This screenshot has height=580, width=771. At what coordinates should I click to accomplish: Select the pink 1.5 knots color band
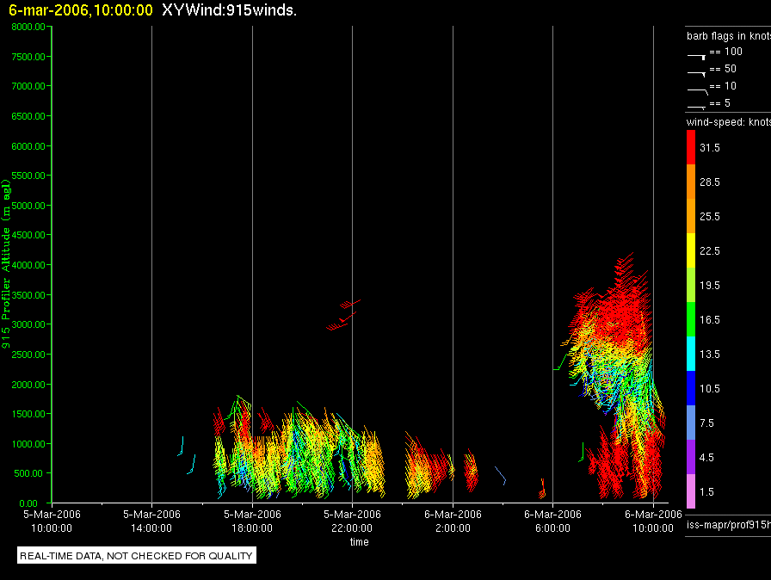[x=691, y=491]
